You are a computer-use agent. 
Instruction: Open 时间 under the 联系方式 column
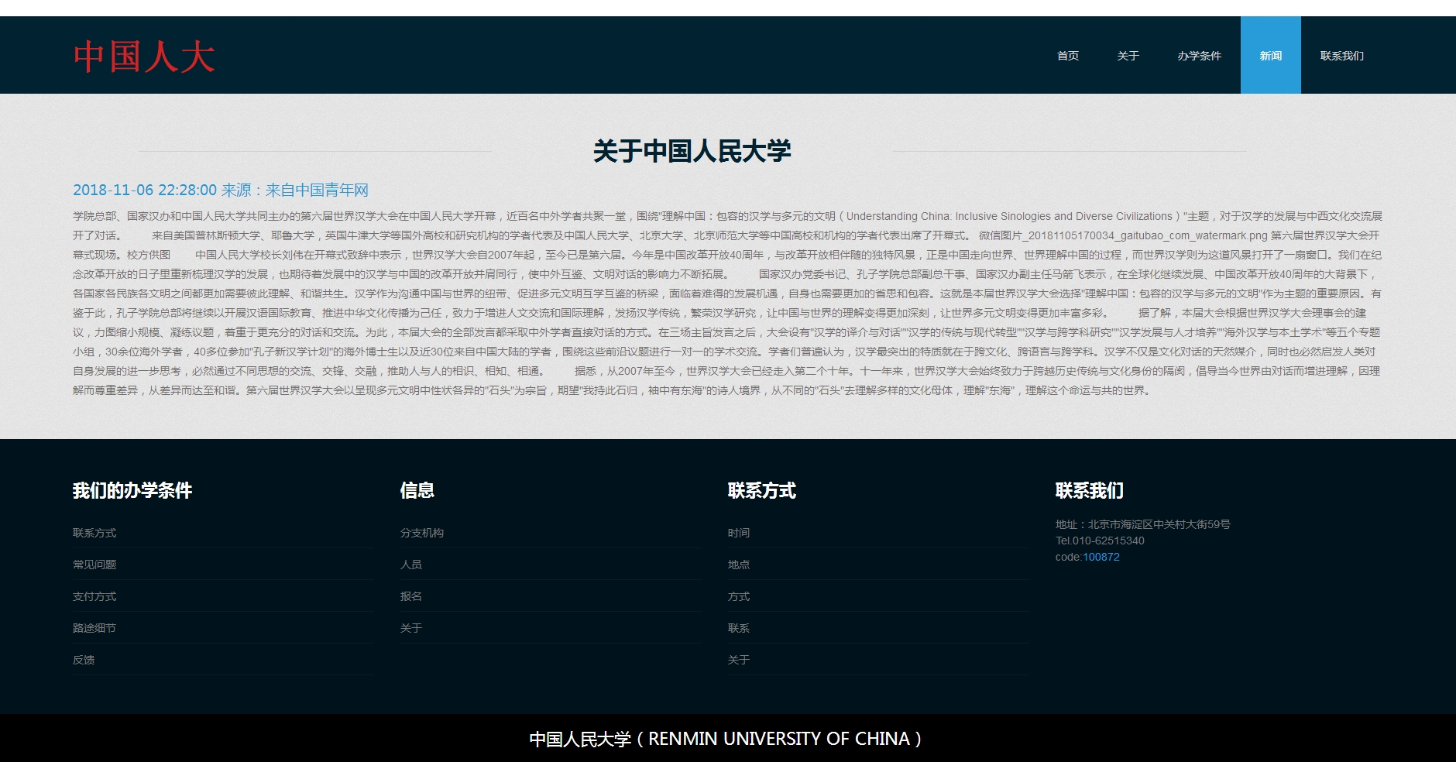click(739, 533)
